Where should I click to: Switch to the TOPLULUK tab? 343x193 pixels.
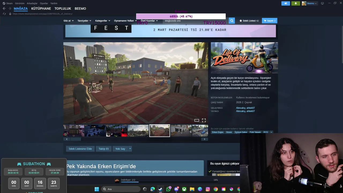pos(63,9)
